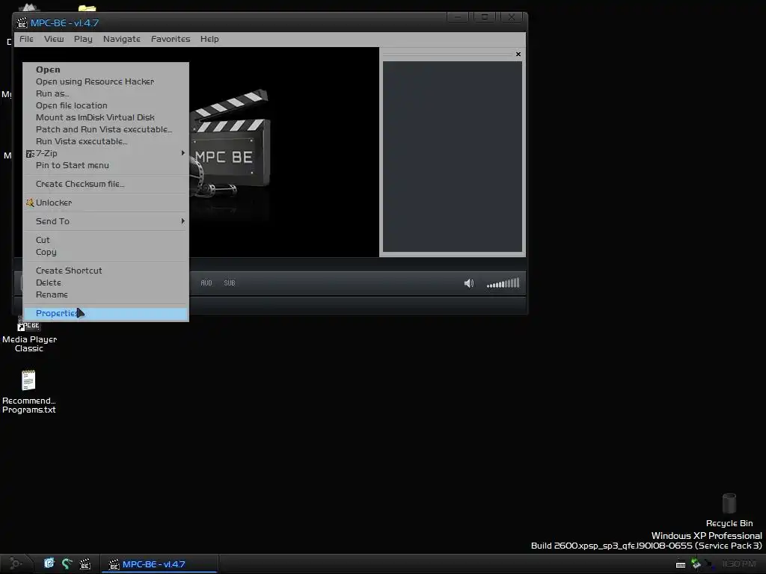Select Media Player Classic desktop shortcut
This screenshot has height=574, width=766.
click(x=29, y=334)
